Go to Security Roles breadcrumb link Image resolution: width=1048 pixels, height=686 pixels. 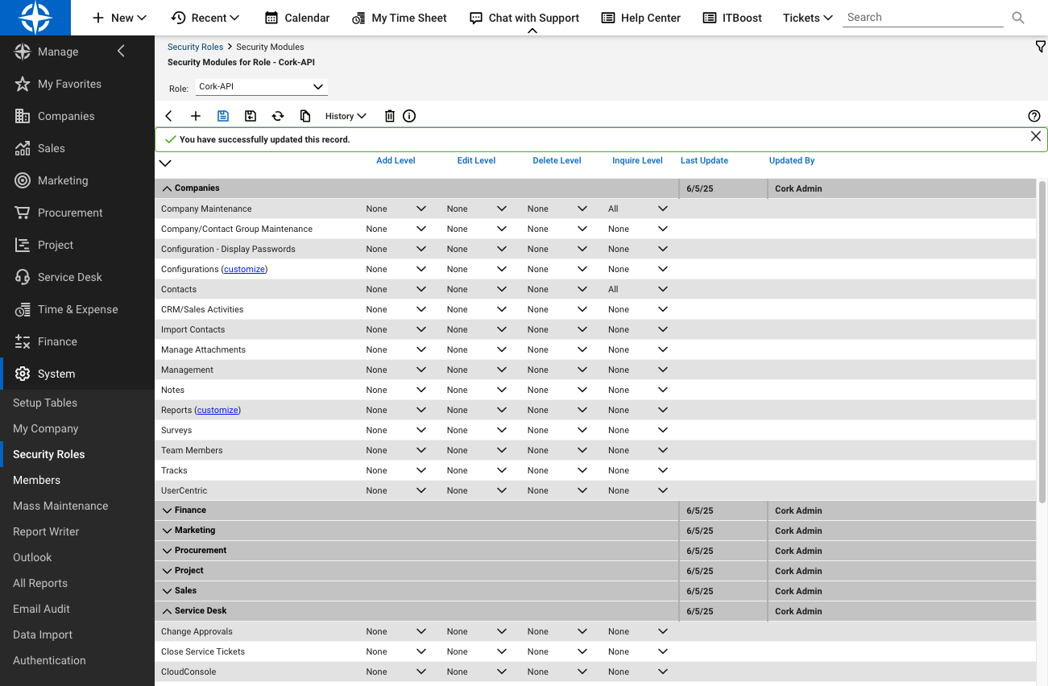(x=195, y=47)
